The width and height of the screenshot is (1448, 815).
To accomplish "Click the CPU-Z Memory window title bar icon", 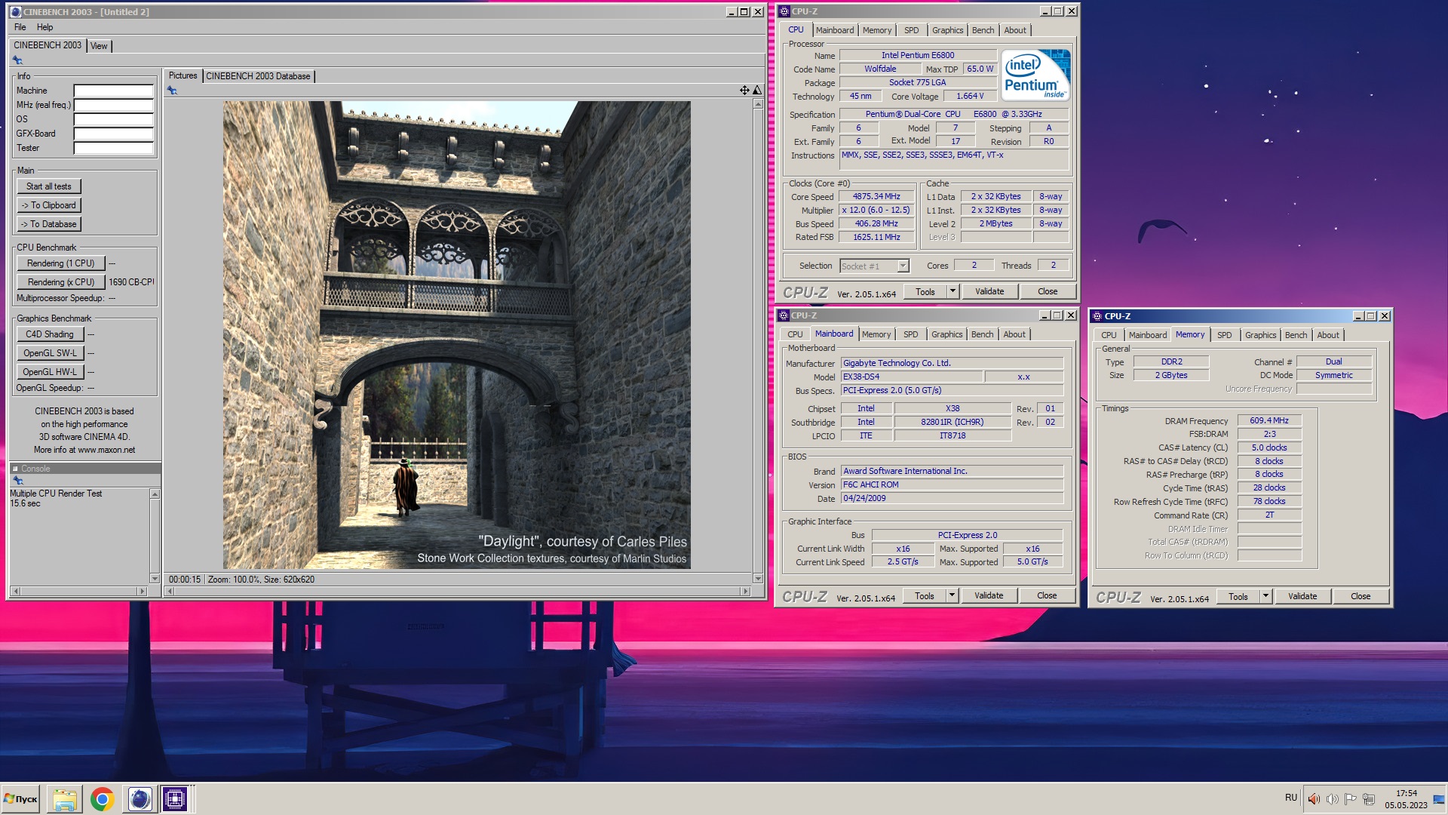I will [1097, 316].
